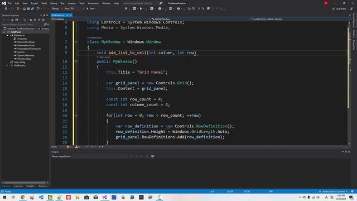Expand the GridPanel.cs file node
This screenshot has width=357, height=201.
7,65
